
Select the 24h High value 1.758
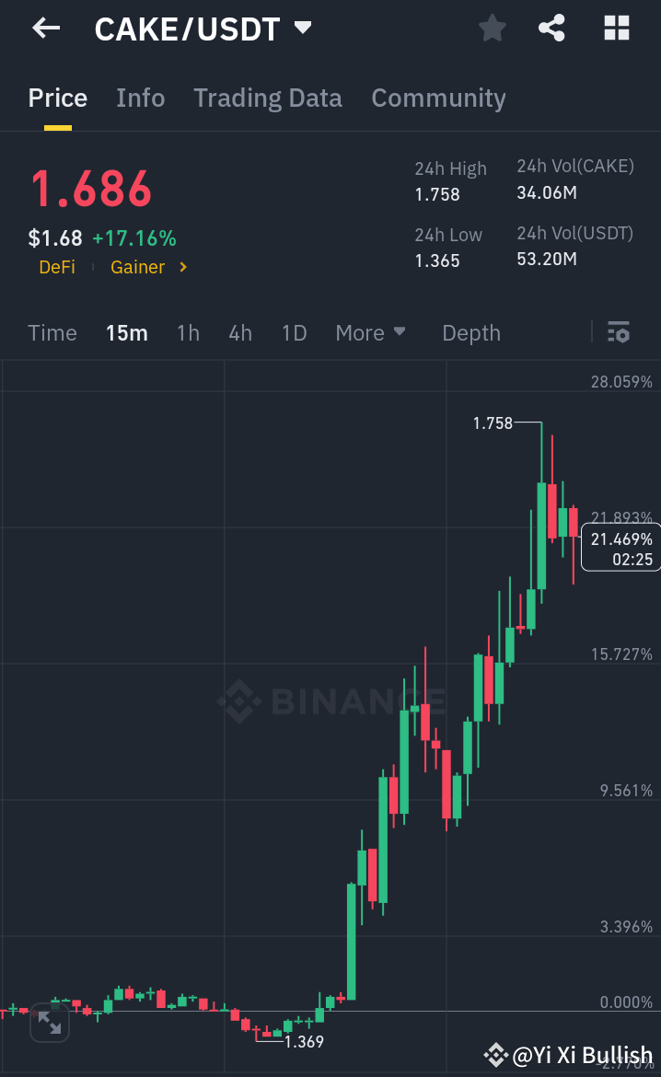click(434, 193)
